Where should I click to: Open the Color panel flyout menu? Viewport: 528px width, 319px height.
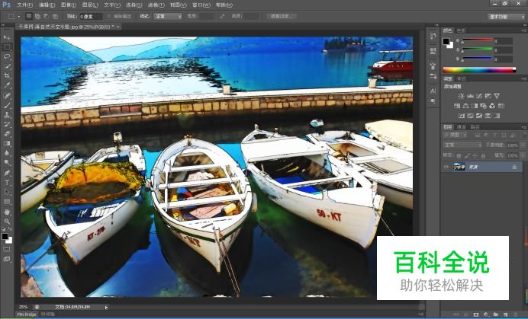coord(524,30)
